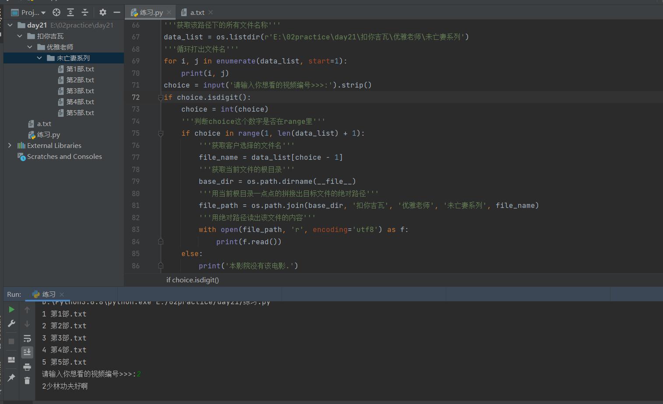Select the 未亡妻系列 folder row
This screenshot has width=663, height=404.
(63, 58)
